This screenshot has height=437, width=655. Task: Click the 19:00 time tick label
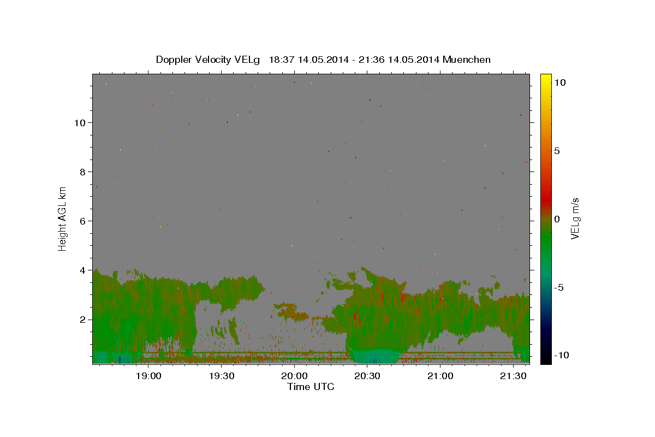click(x=148, y=376)
